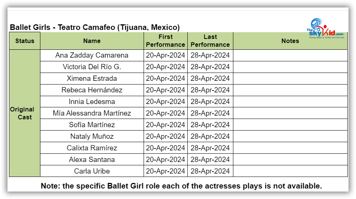Select the Notes column header

(290, 41)
